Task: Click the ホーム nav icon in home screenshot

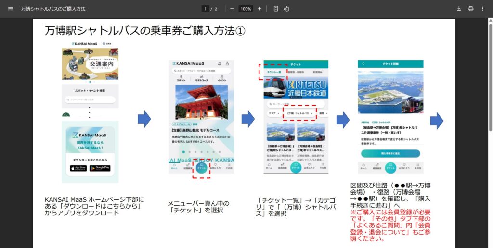Action: tap(174, 166)
